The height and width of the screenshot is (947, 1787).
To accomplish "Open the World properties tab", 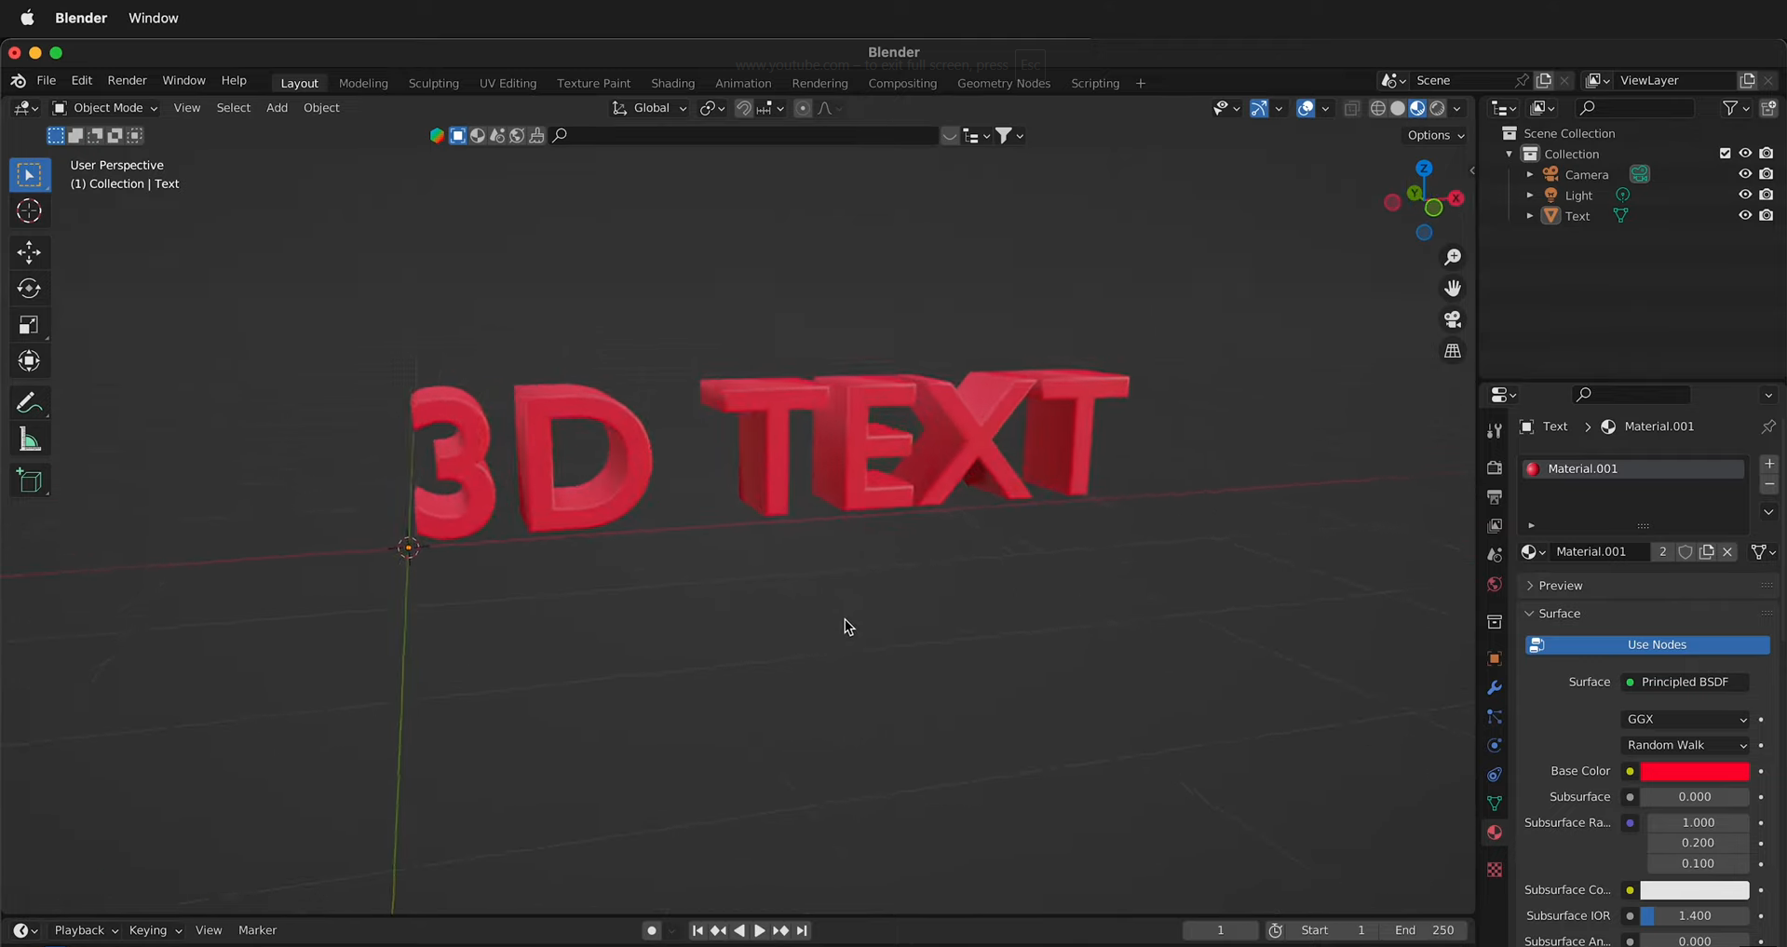I will click(1495, 585).
